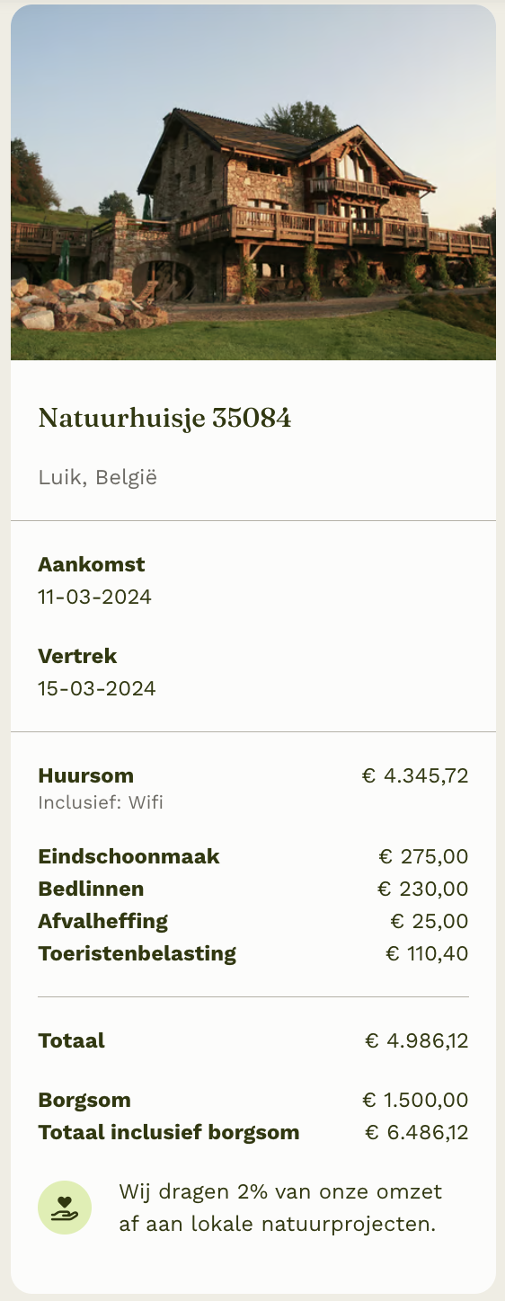Click the Borgsom deposit label
The height and width of the screenshot is (1301, 505).
84,1100
